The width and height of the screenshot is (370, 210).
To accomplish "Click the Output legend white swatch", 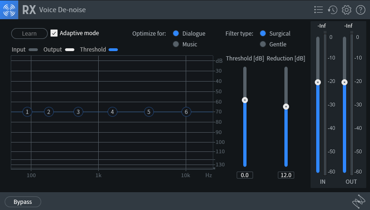I will pos(70,50).
